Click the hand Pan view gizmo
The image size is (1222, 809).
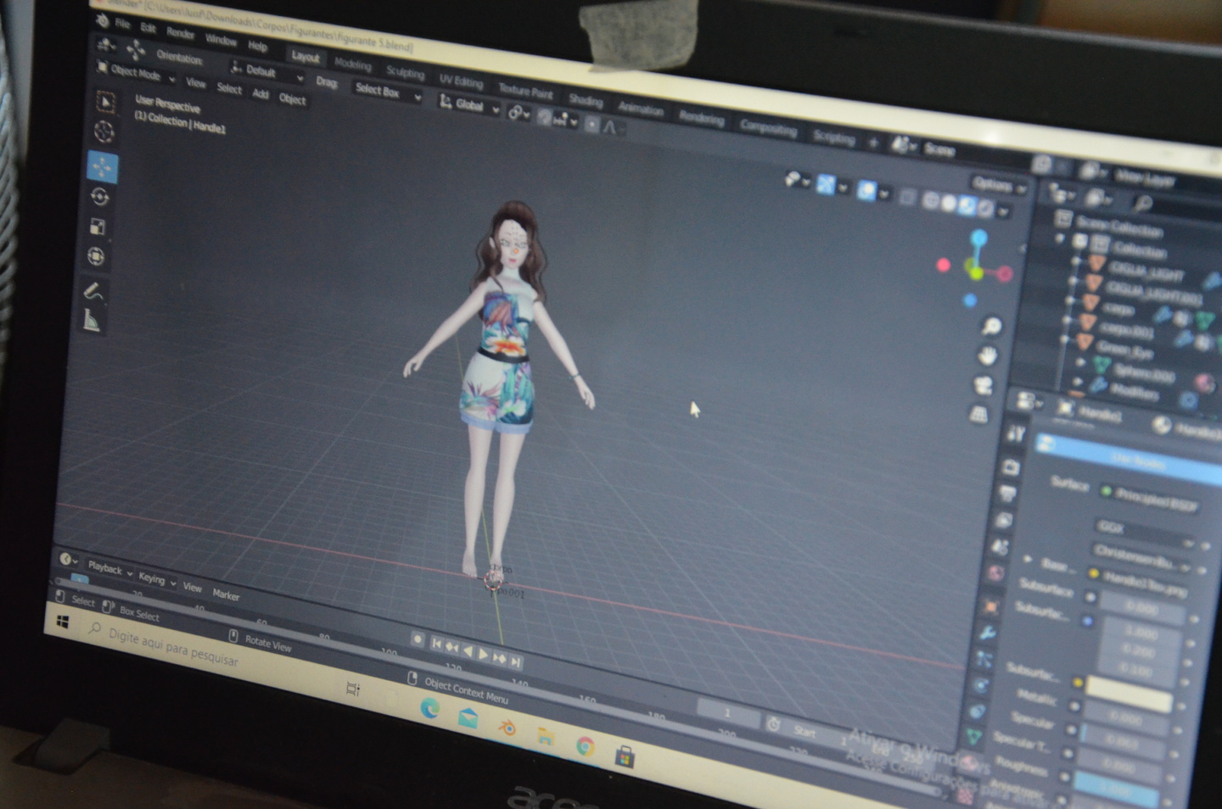pos(987,355)
